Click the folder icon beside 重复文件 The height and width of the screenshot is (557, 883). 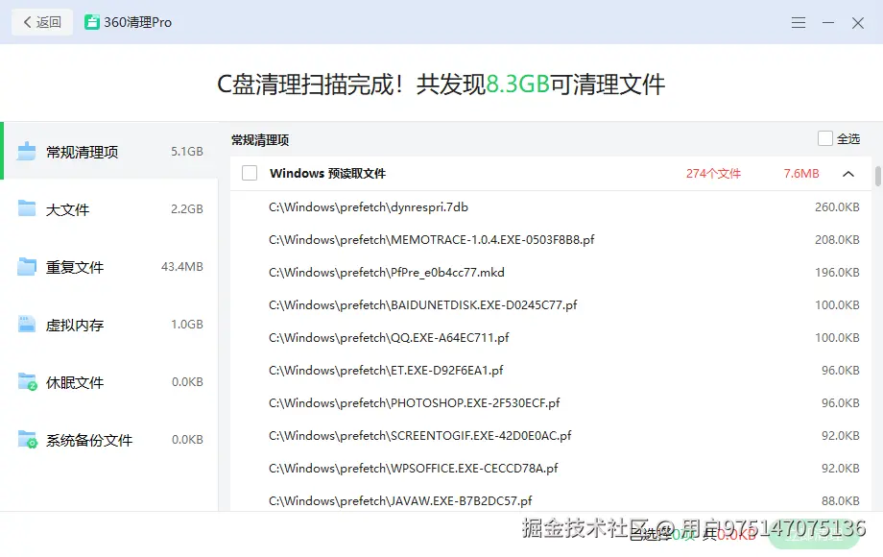coord(27,266)
